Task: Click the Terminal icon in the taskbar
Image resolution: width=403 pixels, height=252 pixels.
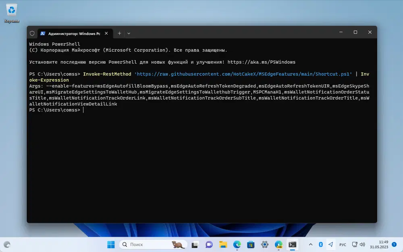Action: 292,245
